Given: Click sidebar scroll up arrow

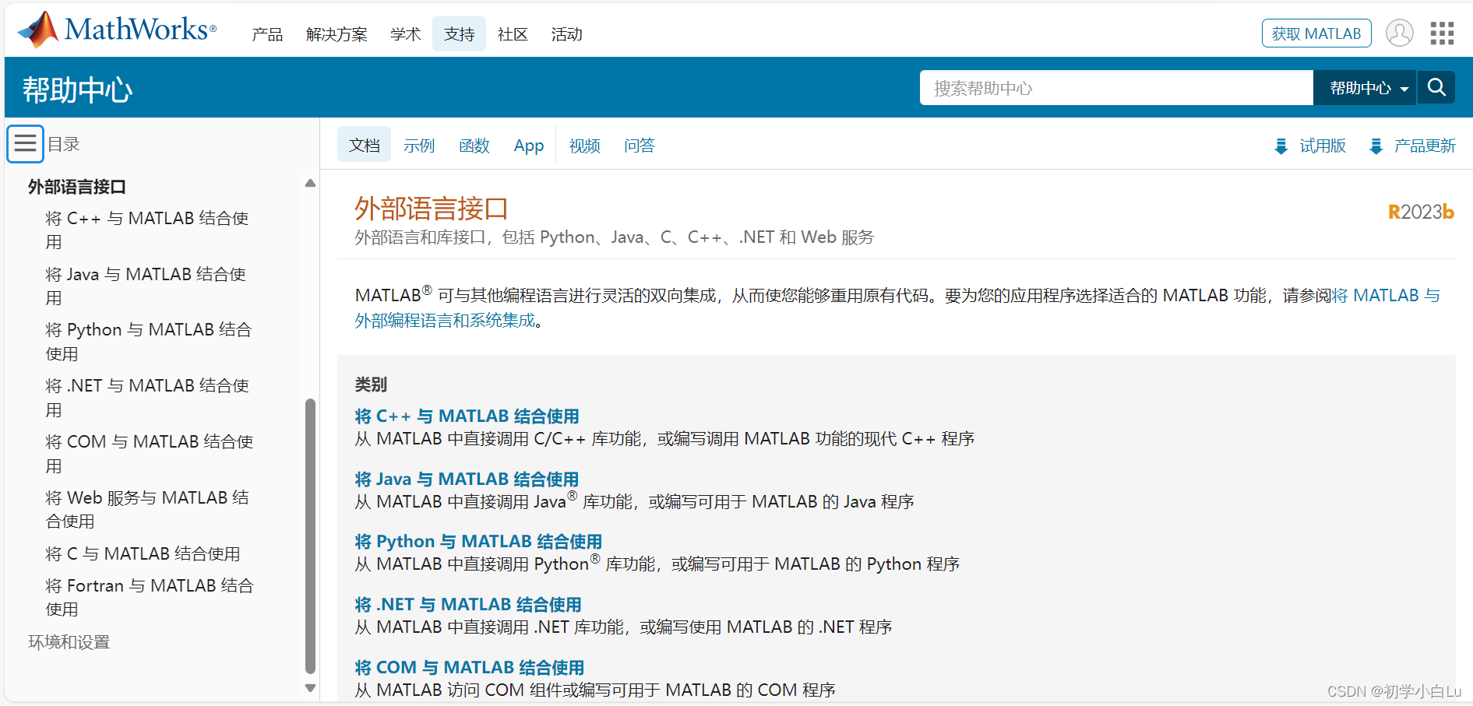Looking at the screenshot, I should coord(310,184).
